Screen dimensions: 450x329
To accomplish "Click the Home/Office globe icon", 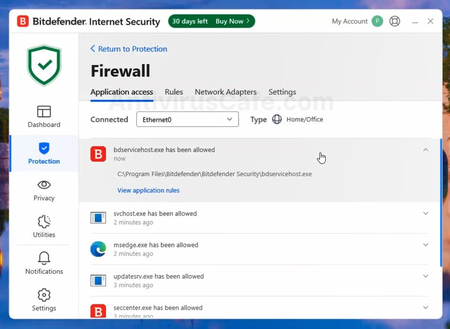I will tap(277, 119).
